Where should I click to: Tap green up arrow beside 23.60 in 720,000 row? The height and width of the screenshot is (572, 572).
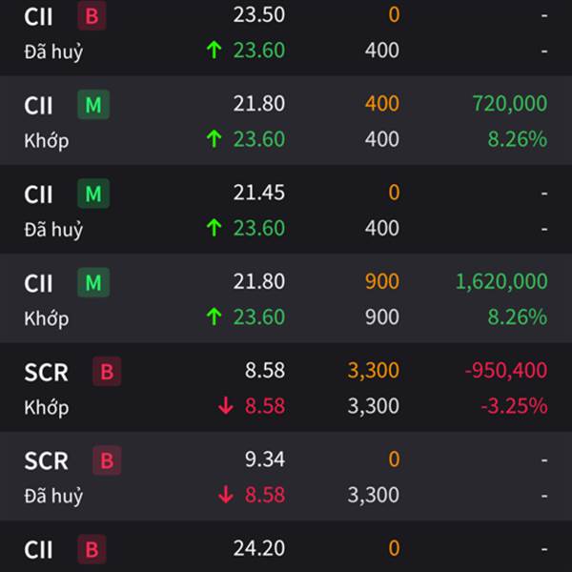tap(214, 139)
